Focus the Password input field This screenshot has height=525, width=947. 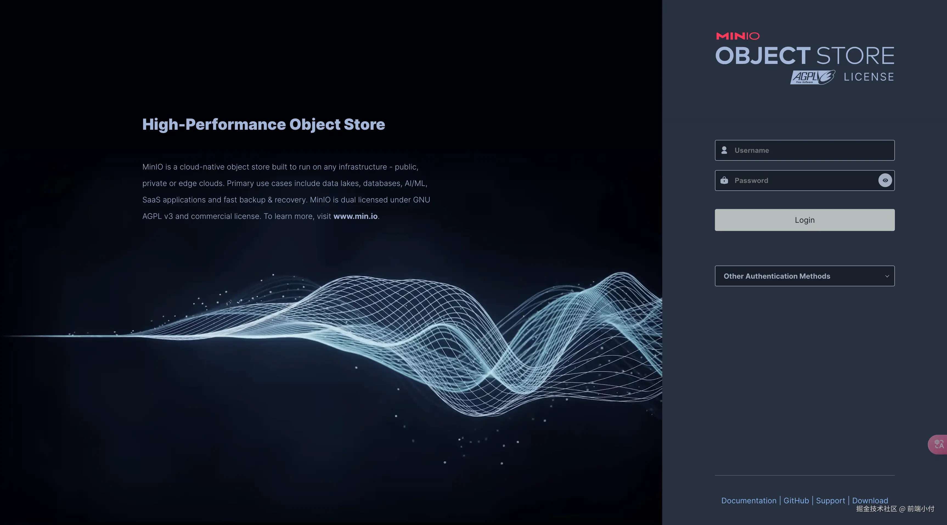click(x=801, y=180)
